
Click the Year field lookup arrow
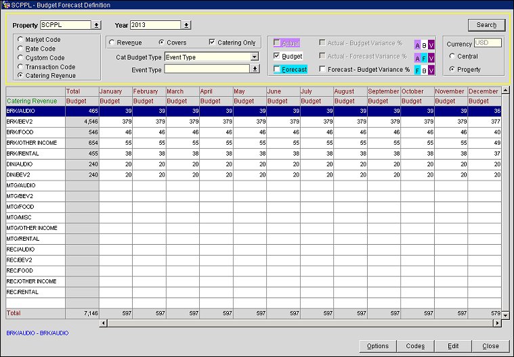186,25
